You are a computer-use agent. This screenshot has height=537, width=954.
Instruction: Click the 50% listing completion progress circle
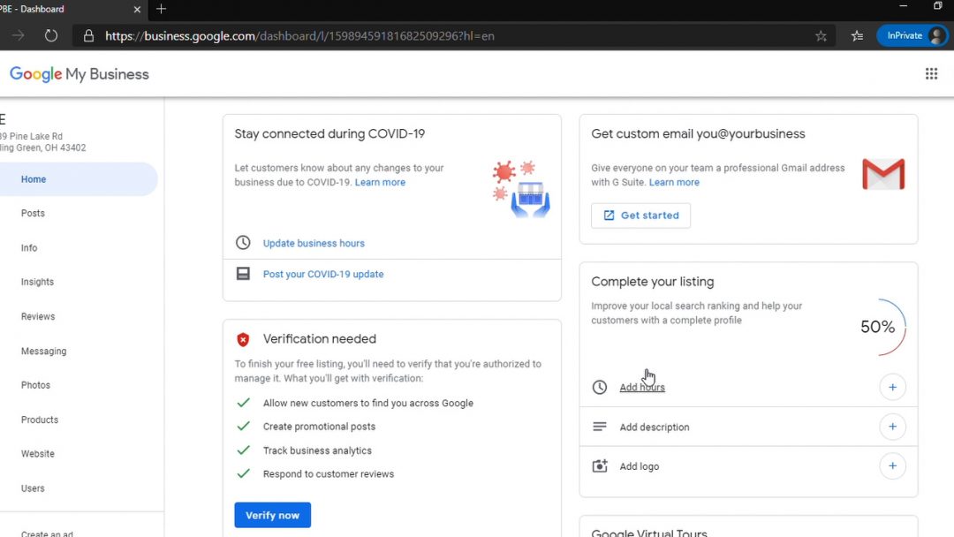[x=879, y=328]
